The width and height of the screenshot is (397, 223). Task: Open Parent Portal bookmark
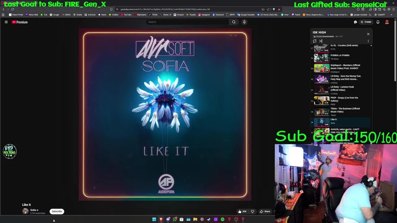coord(16,15)
